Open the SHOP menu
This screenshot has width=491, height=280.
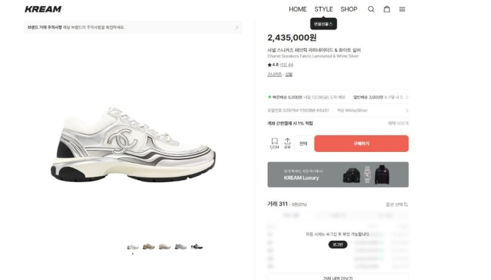click(349, 9)
